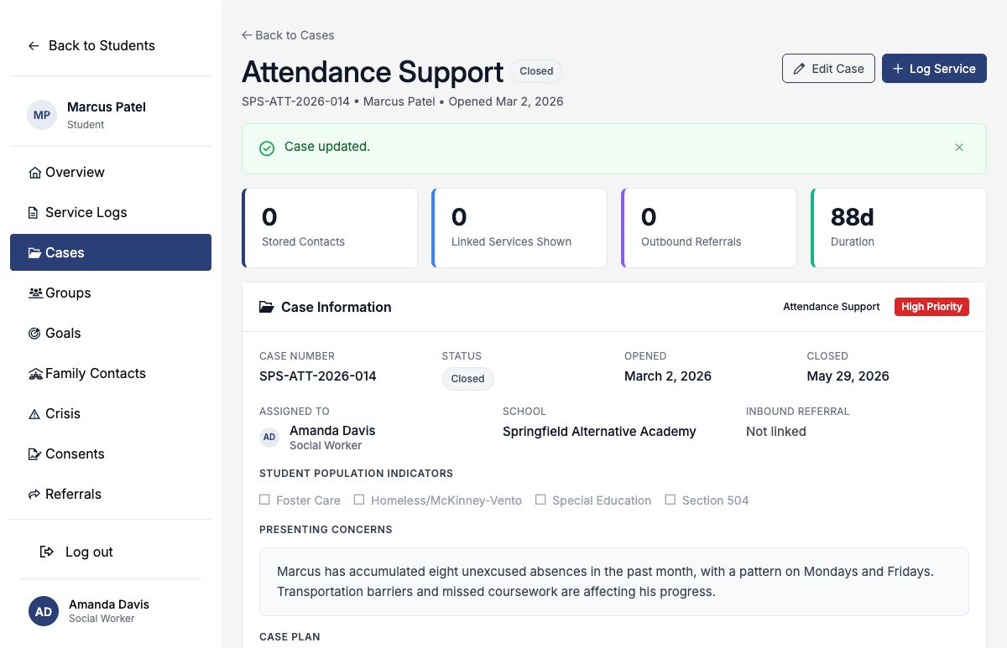Screen dimensions: 1007x648
Task: Click the green checkmark in Case updated alert
Action: [x=267, y=148]
